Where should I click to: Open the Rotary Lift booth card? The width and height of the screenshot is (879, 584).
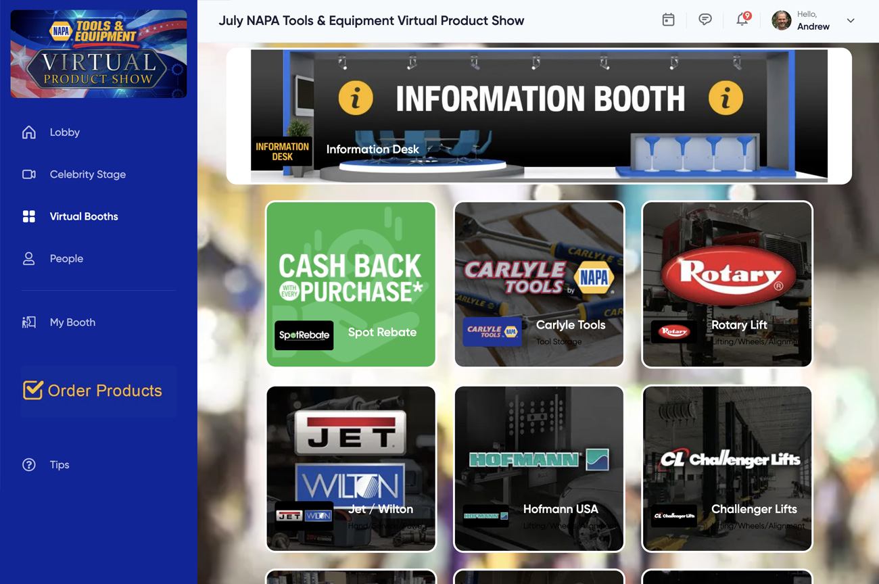[x=727, y=284]
